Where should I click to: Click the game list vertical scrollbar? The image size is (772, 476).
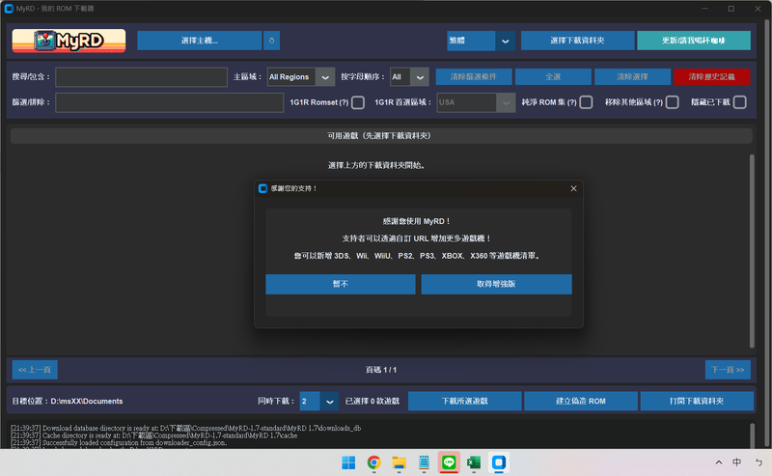click(752, 251)
